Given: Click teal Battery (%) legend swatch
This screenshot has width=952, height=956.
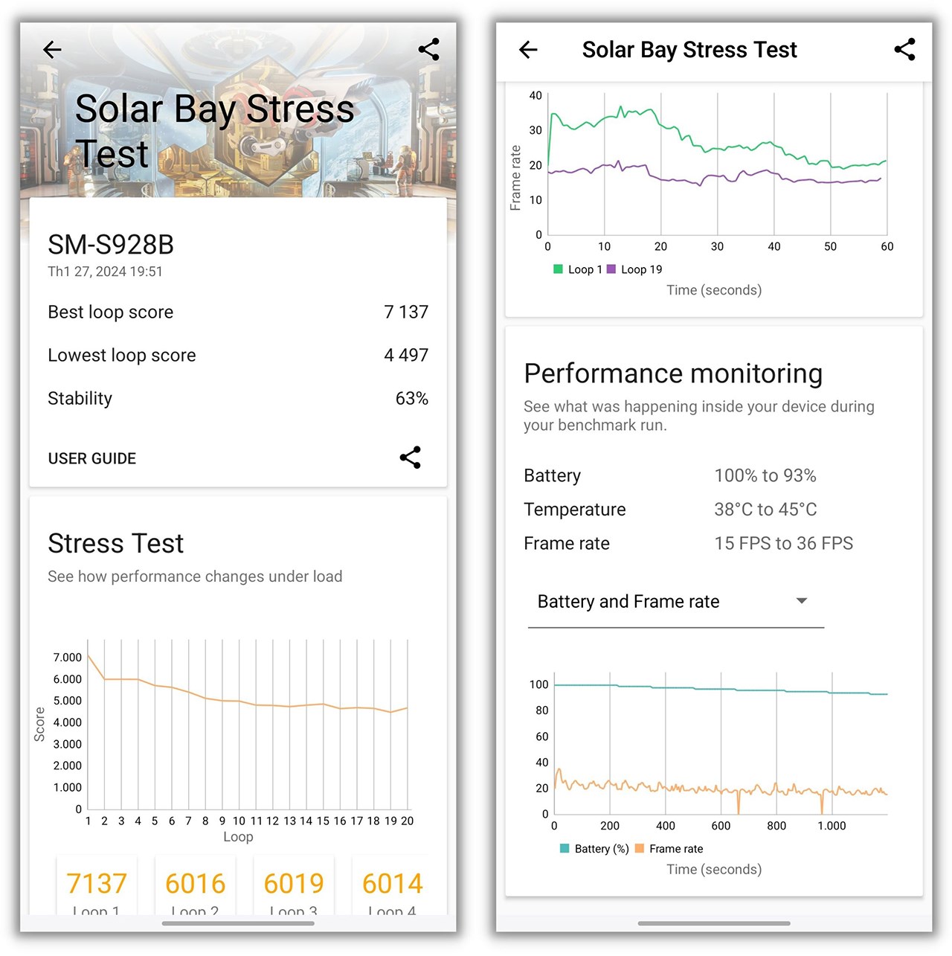Looking at the screenshot, I should click(x=565, y=849).
